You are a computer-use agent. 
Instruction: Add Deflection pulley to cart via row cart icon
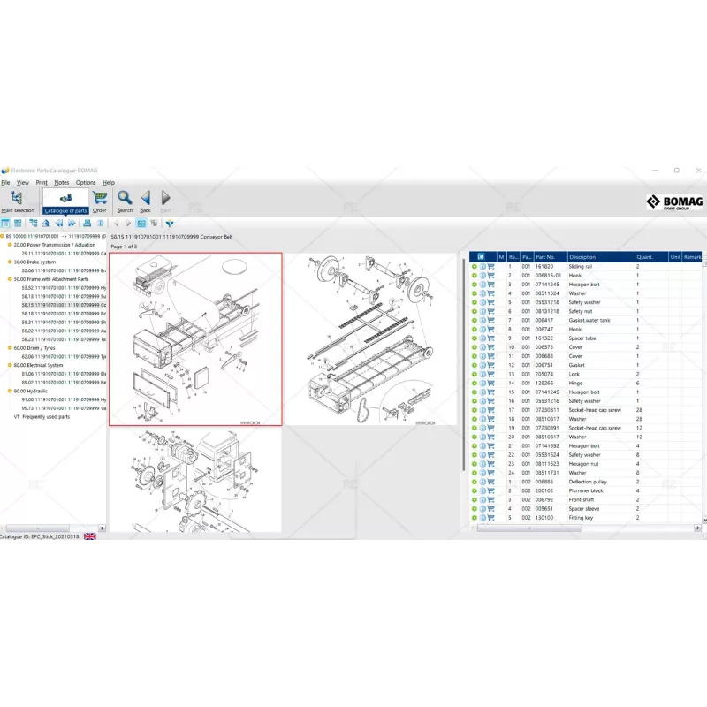(x=492, y=482)
